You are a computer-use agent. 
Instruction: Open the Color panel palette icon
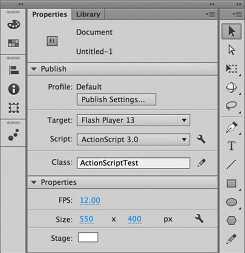pyautogui.click(x=13, y=24)
